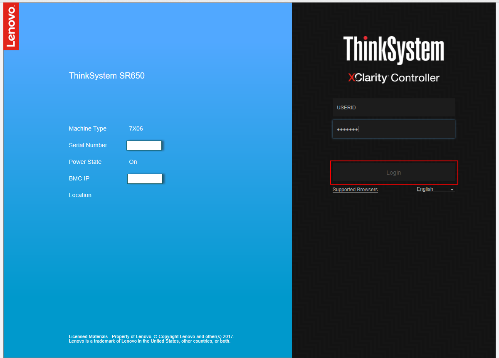Click the Power State value On

[133, 162]
